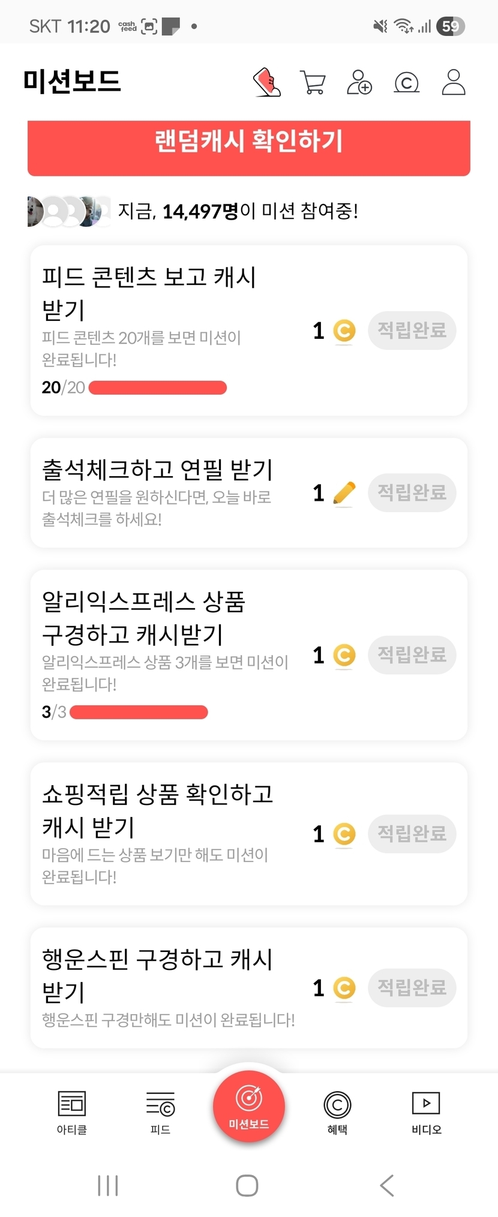The width and height of the screenshot is (498, 1217).
Task: Open the cash coin icon in header
Action: point(406,82)
